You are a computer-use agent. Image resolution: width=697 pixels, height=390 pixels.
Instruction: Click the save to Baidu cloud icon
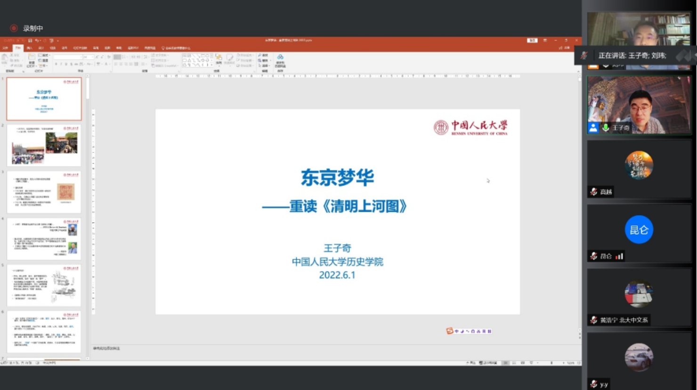tap(280, 58)
